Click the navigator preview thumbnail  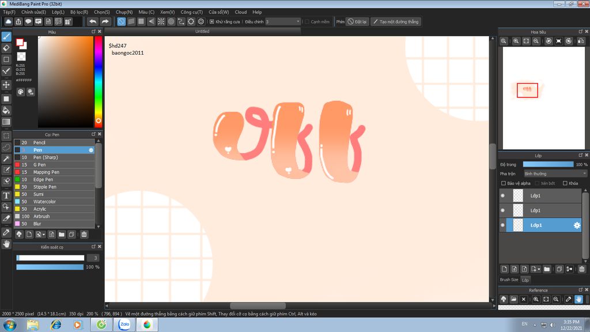(x=544, y=98)
